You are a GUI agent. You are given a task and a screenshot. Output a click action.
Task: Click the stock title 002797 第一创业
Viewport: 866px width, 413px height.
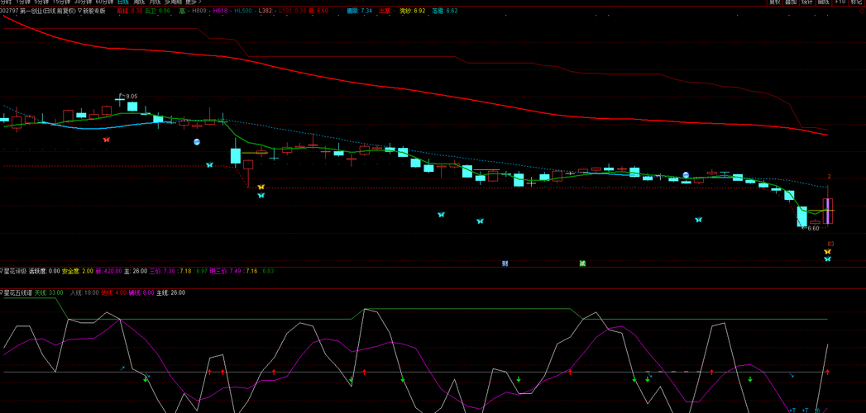[26, 11]
